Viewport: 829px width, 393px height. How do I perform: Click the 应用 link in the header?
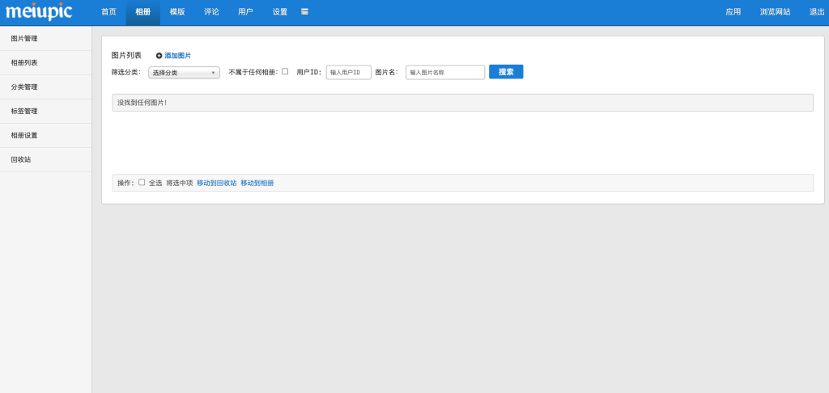(733, 12)
